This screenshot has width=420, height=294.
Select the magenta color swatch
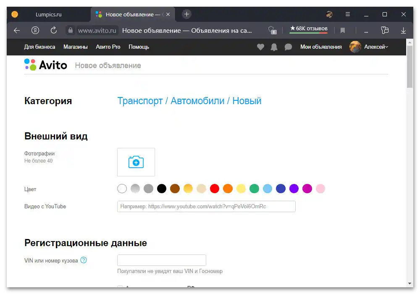pos(307,189)
